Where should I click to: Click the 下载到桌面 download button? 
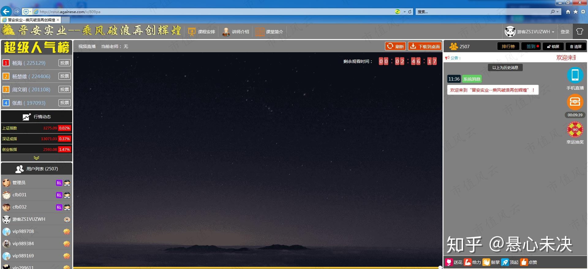[x=425, y=46]
